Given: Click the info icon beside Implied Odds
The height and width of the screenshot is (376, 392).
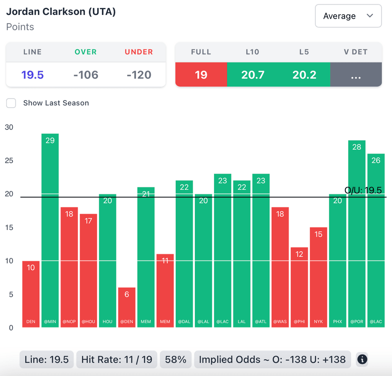Looking at the screenshot, I should (x=362, y=359).
